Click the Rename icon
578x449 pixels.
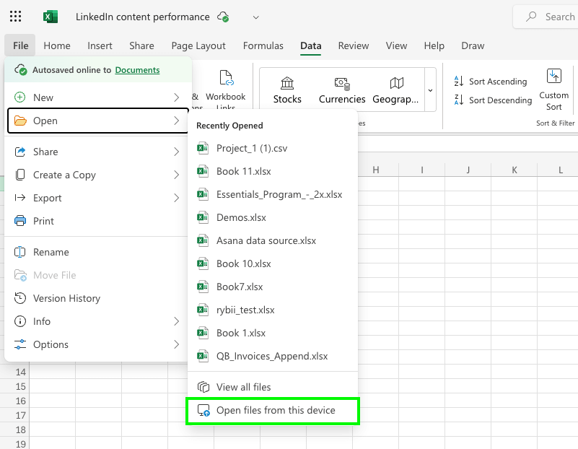[20, 252]
